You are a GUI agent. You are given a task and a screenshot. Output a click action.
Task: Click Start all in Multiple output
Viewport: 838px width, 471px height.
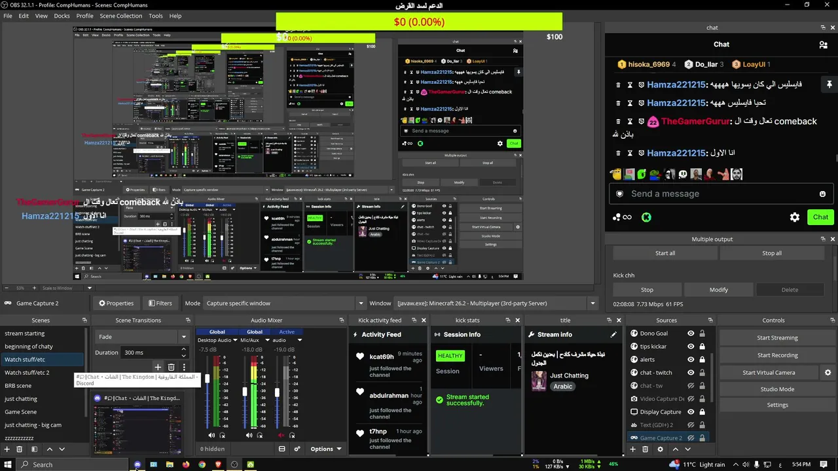click(665, 253)
